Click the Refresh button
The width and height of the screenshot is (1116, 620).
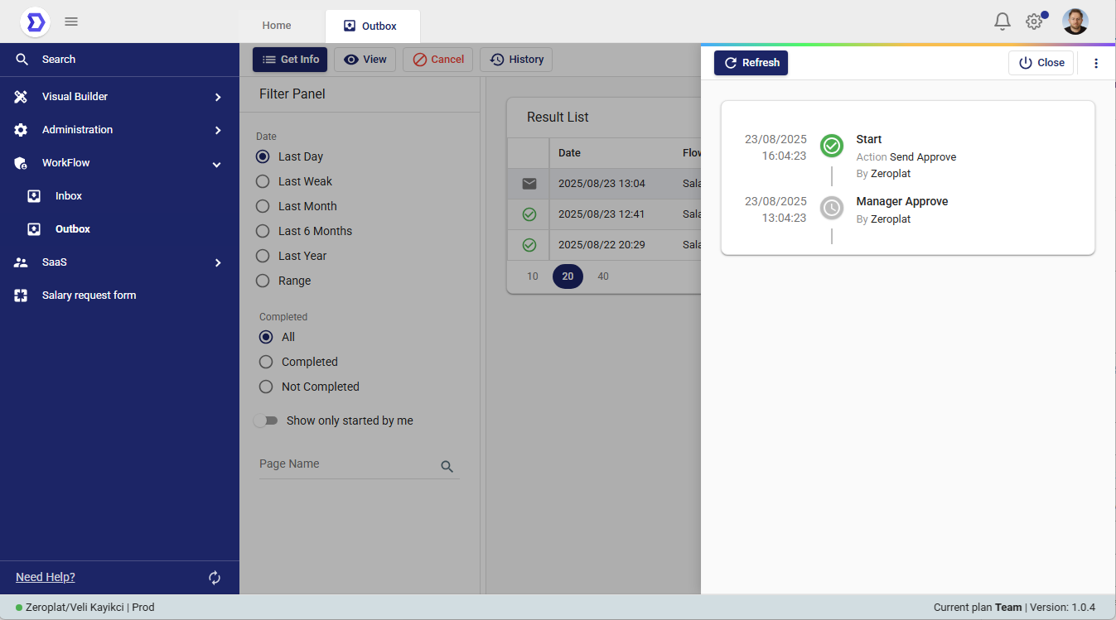tap(751, 63)
